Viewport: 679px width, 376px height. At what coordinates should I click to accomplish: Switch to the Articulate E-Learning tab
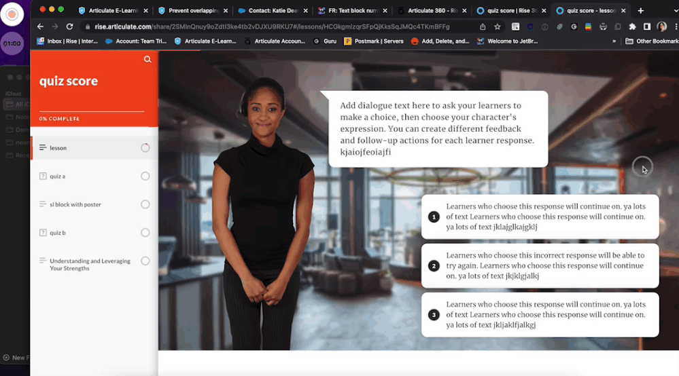point(111,10)
